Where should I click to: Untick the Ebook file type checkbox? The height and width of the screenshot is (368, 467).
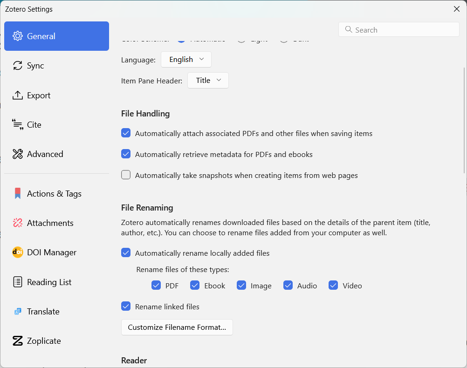pos(195,286)
